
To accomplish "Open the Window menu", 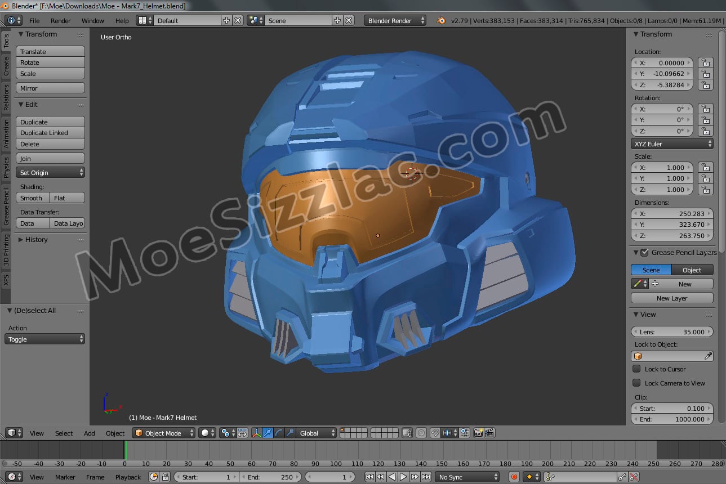I will pyautogui.click(x=93, y=20).
